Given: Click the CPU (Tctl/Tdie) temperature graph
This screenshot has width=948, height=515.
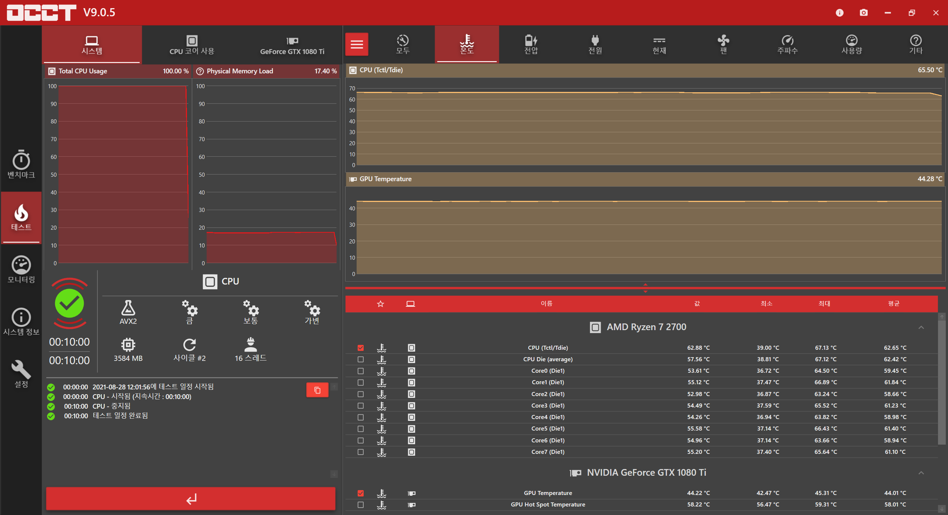Looking at the screenshot, I should click(645, 126).
